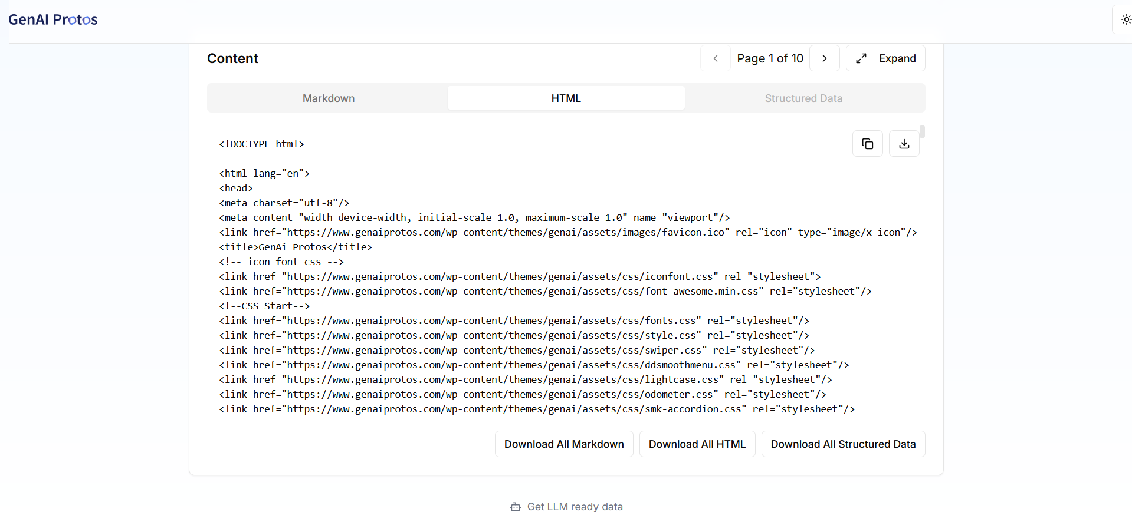
Task: Download this page's HTML via download icon
Action: [x=904, y=144]
